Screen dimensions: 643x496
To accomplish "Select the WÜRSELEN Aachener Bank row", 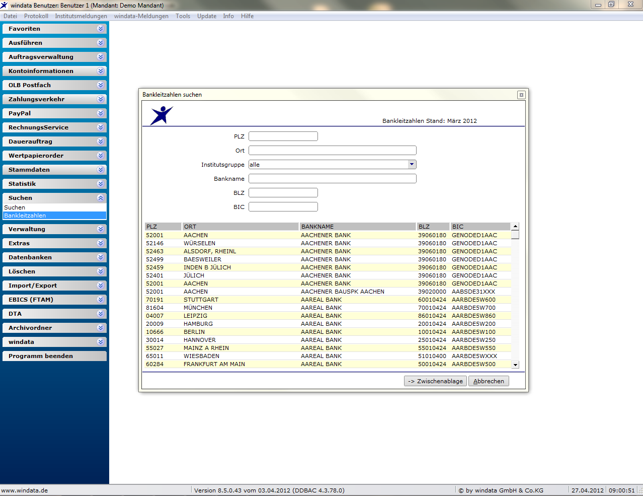I will (x=328, y=243).
